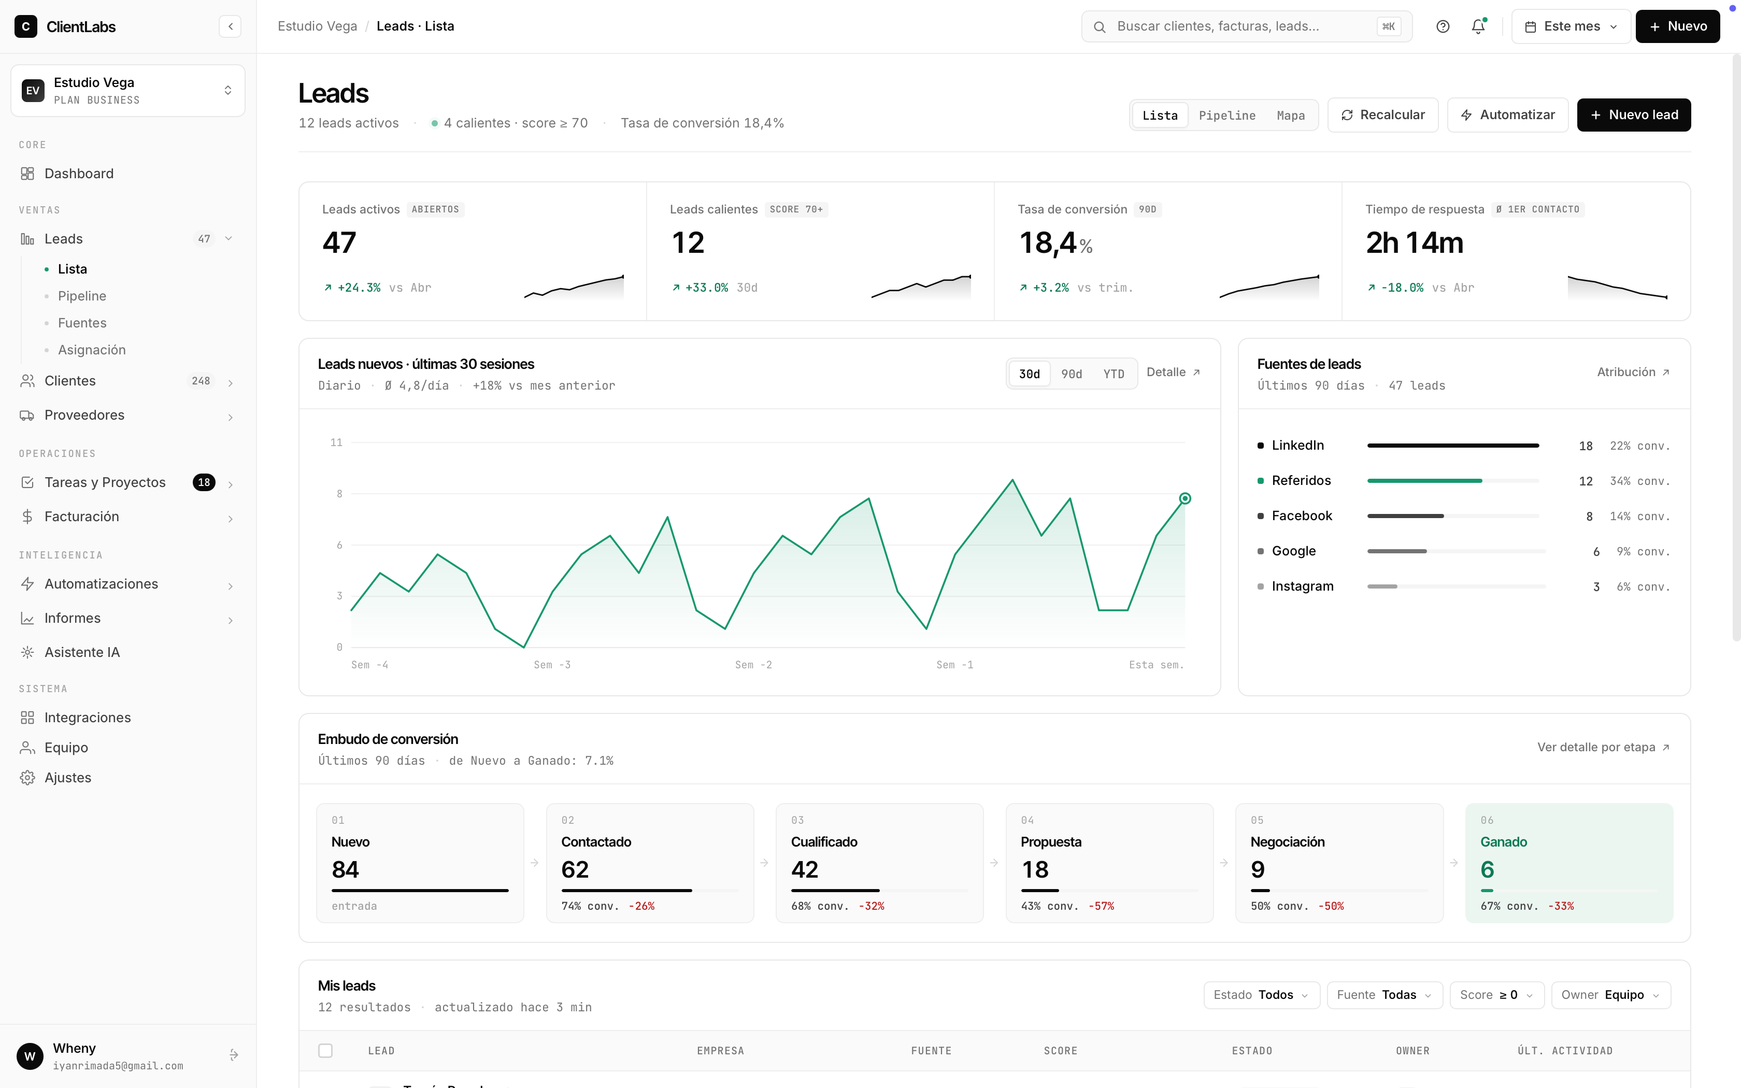Image resolution: width=1741 pixels, height=1088 pixels.
Task: Click the EV workspace avatar
Action: pyautogui.click(x=33, y=91)
